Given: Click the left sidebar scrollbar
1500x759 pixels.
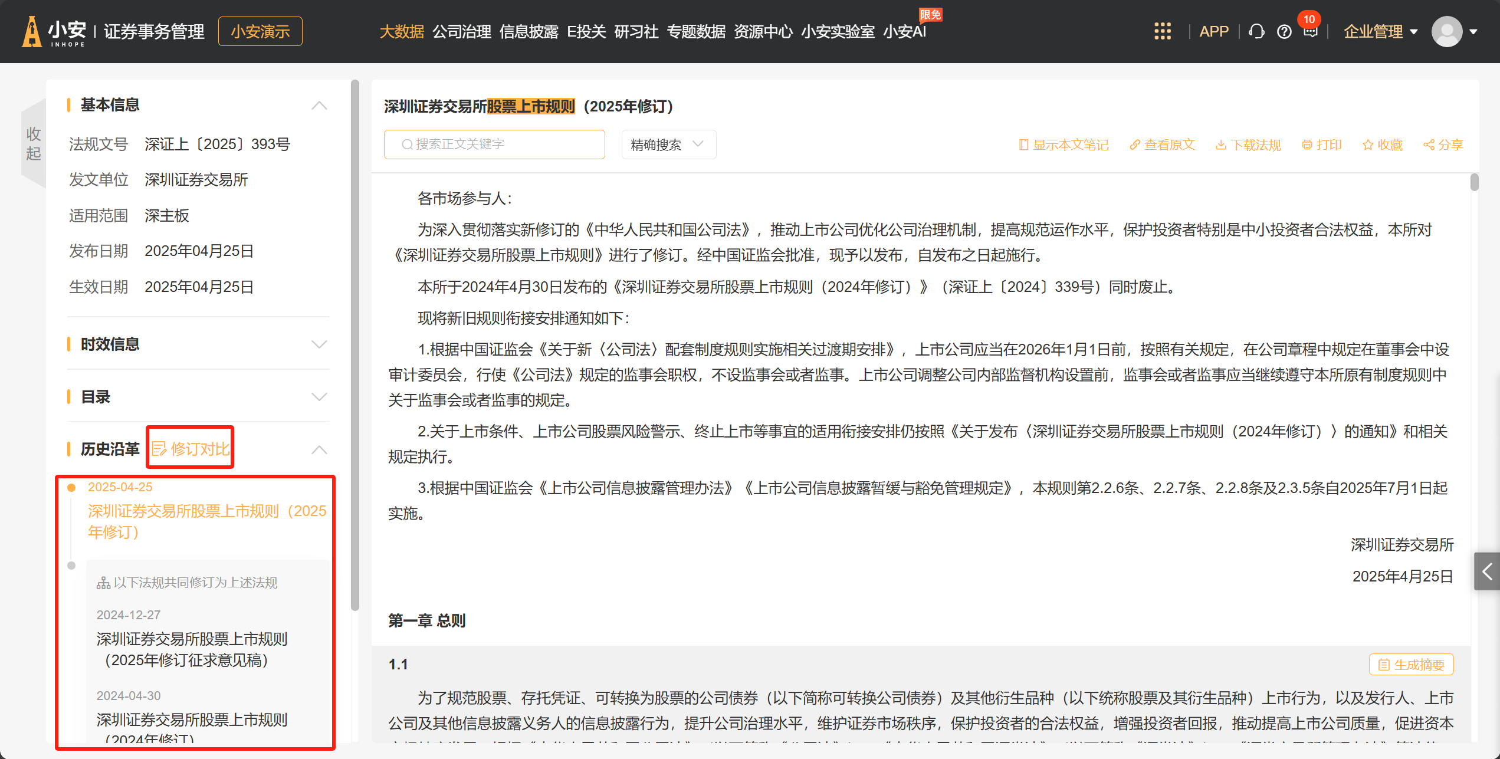Looking at the screenshot, I should [x=355, y=345].
